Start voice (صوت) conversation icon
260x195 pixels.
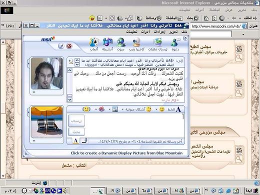coord(120,44)
